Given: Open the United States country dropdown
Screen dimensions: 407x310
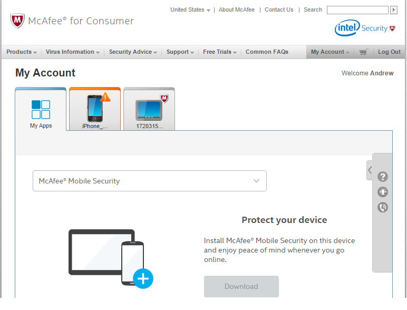Looking at the screenshot, I should tap(190, 10).
